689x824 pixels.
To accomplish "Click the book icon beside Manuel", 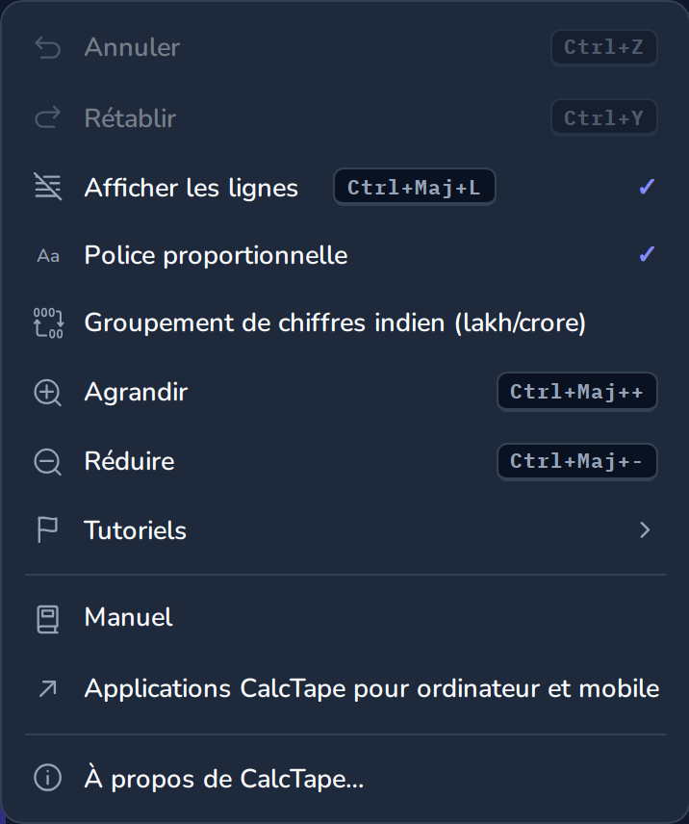I will point(48,619).
